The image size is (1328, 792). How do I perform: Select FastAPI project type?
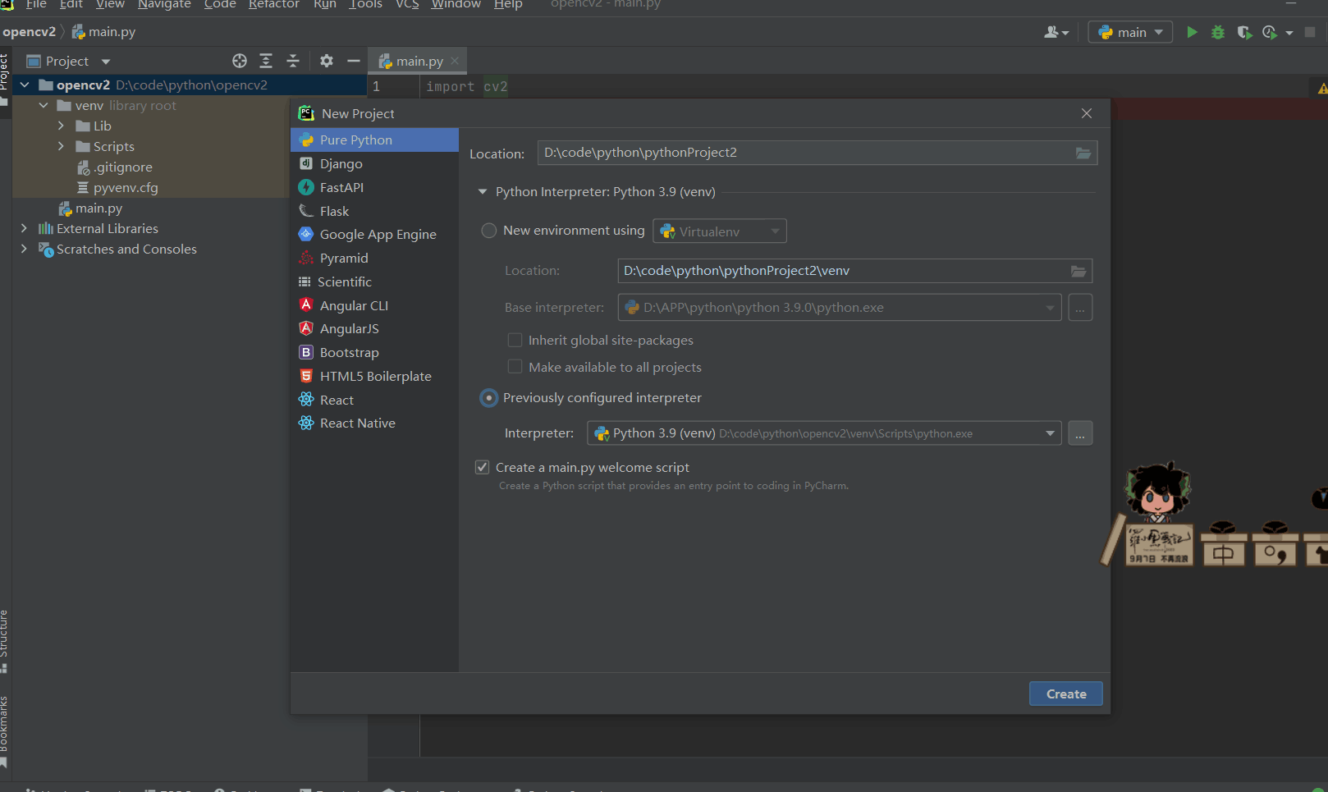[x=374, y=187]
